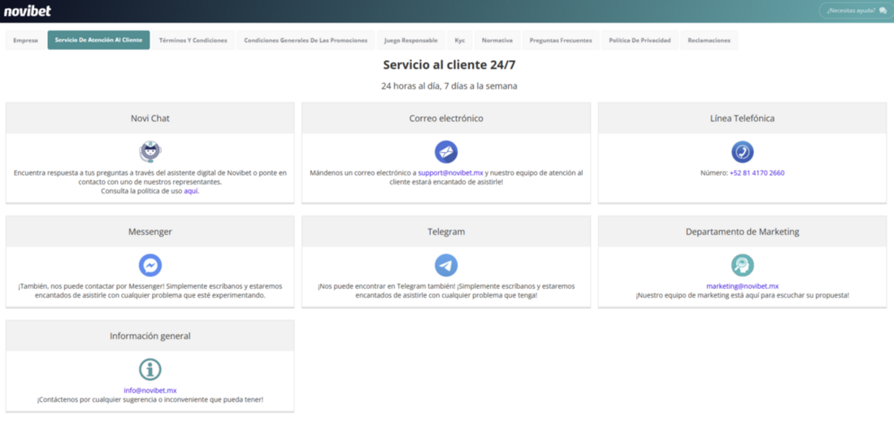Click the envelope icon under Correo electrónico
Viewport: 894px width, 431px height.
coord(446,152)
